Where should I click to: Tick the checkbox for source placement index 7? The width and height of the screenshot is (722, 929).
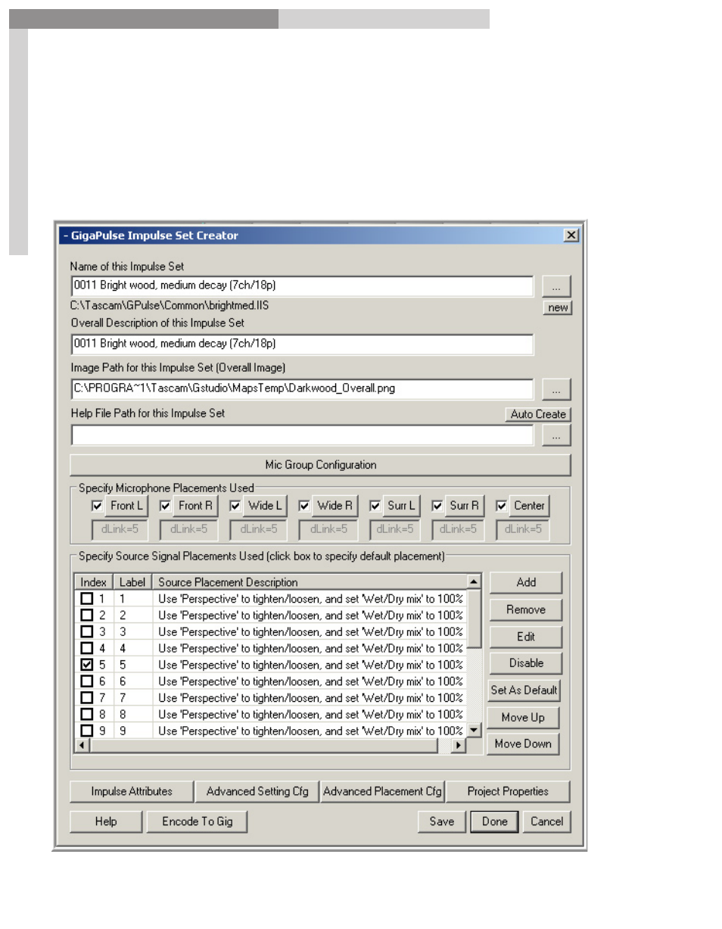87,697
